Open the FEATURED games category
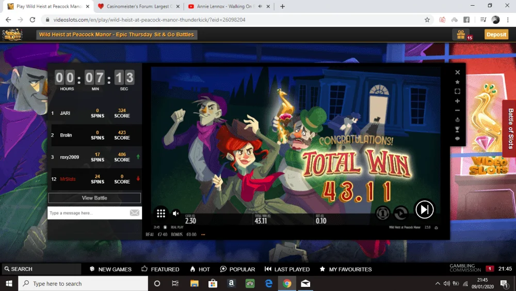 pyautogui.click(x=160, y=269)
